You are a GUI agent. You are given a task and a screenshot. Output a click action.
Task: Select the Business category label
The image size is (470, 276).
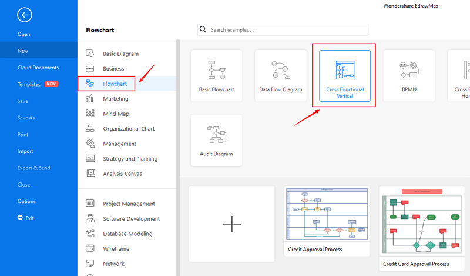113,69
